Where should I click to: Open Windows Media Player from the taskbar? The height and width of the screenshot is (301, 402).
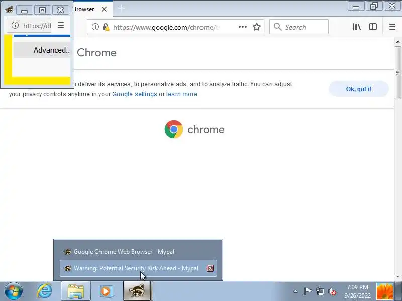(106, 291)
